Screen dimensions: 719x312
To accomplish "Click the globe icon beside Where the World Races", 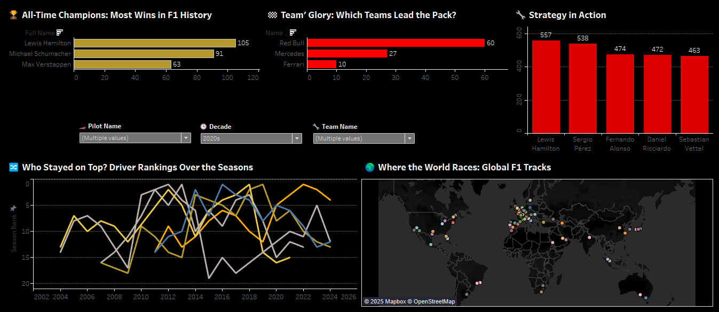I will pyautogui.click(x=369, y=167).
